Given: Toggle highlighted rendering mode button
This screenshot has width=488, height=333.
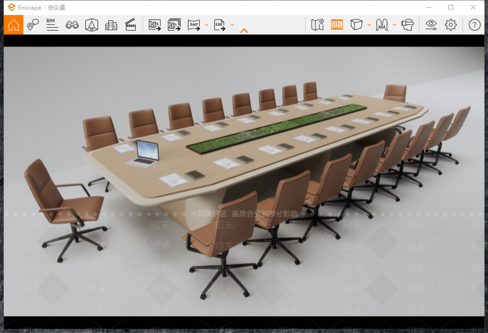Looking at the screenshot, I should point(337,25).
